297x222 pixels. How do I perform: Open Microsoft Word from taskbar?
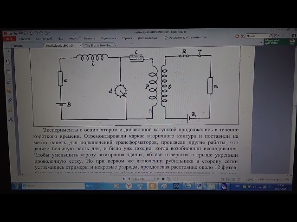(x=199, y=186)
